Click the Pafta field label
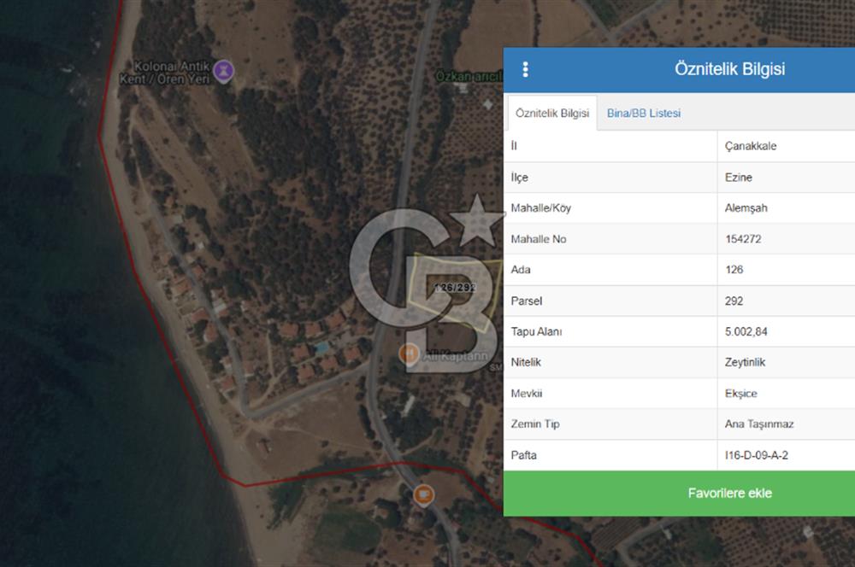Viewport: 855px width, 567px height. click(x=523, y=455)
